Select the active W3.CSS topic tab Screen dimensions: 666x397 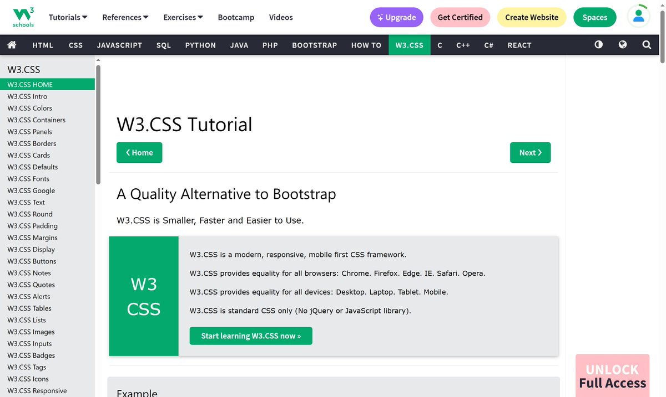coord(410,45)
